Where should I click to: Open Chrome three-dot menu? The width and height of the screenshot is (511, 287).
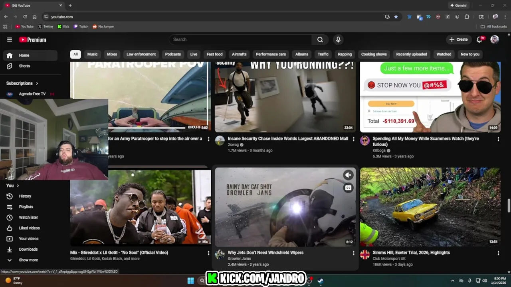click(x=505, y=17)
